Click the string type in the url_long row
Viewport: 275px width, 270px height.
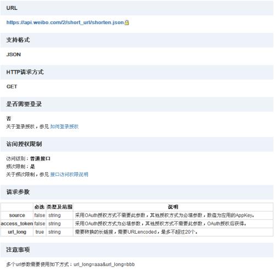54,232
